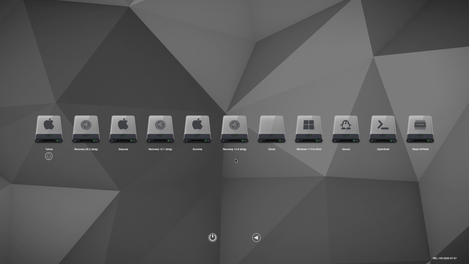This screenshot has height=264, width=469.
Task: Click the "Recovery 15.7 (dmg)" label
Action: (160, 149)
